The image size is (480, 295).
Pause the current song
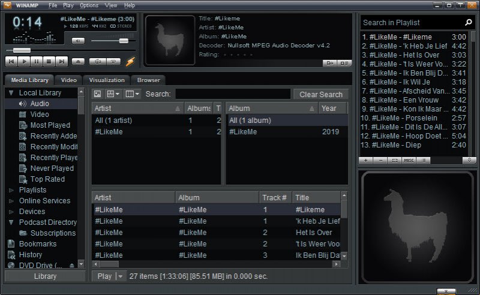click(37, 62)
